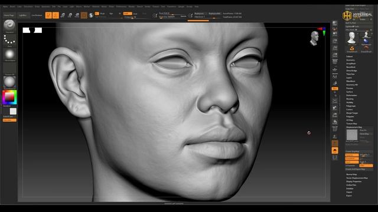The image size is (378, 212).
Task: Open the Document menu
Action: 28,6
